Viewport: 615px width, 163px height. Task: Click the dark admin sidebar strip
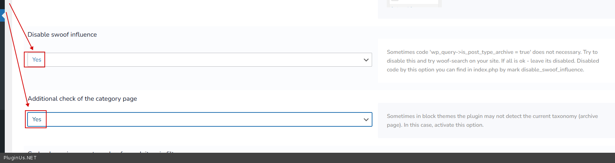[2, 73]
